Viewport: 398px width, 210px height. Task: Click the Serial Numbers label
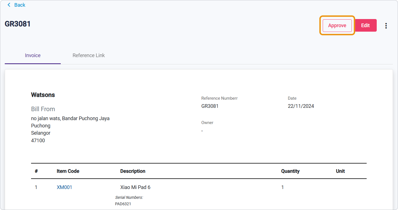coord(129,197)
